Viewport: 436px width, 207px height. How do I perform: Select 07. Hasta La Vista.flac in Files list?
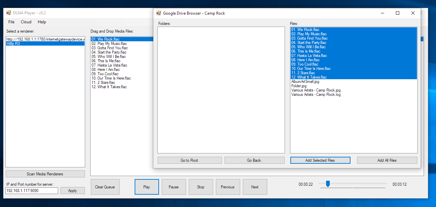354,56
